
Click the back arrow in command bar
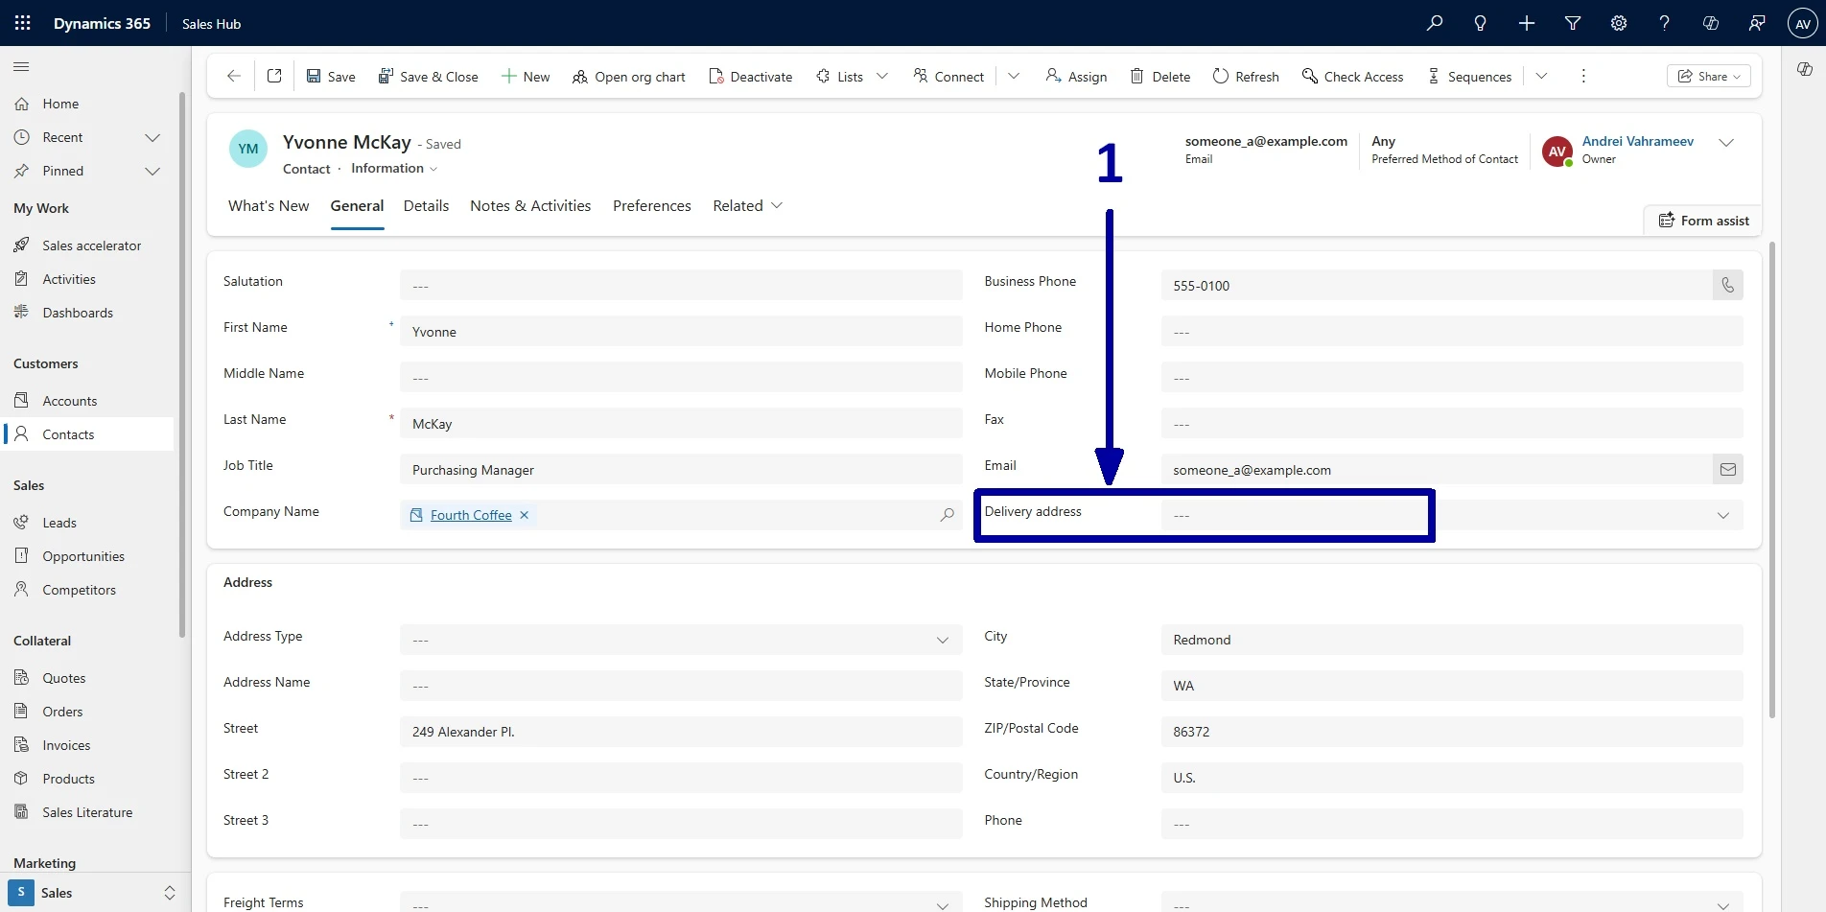[x=233, y=76]
